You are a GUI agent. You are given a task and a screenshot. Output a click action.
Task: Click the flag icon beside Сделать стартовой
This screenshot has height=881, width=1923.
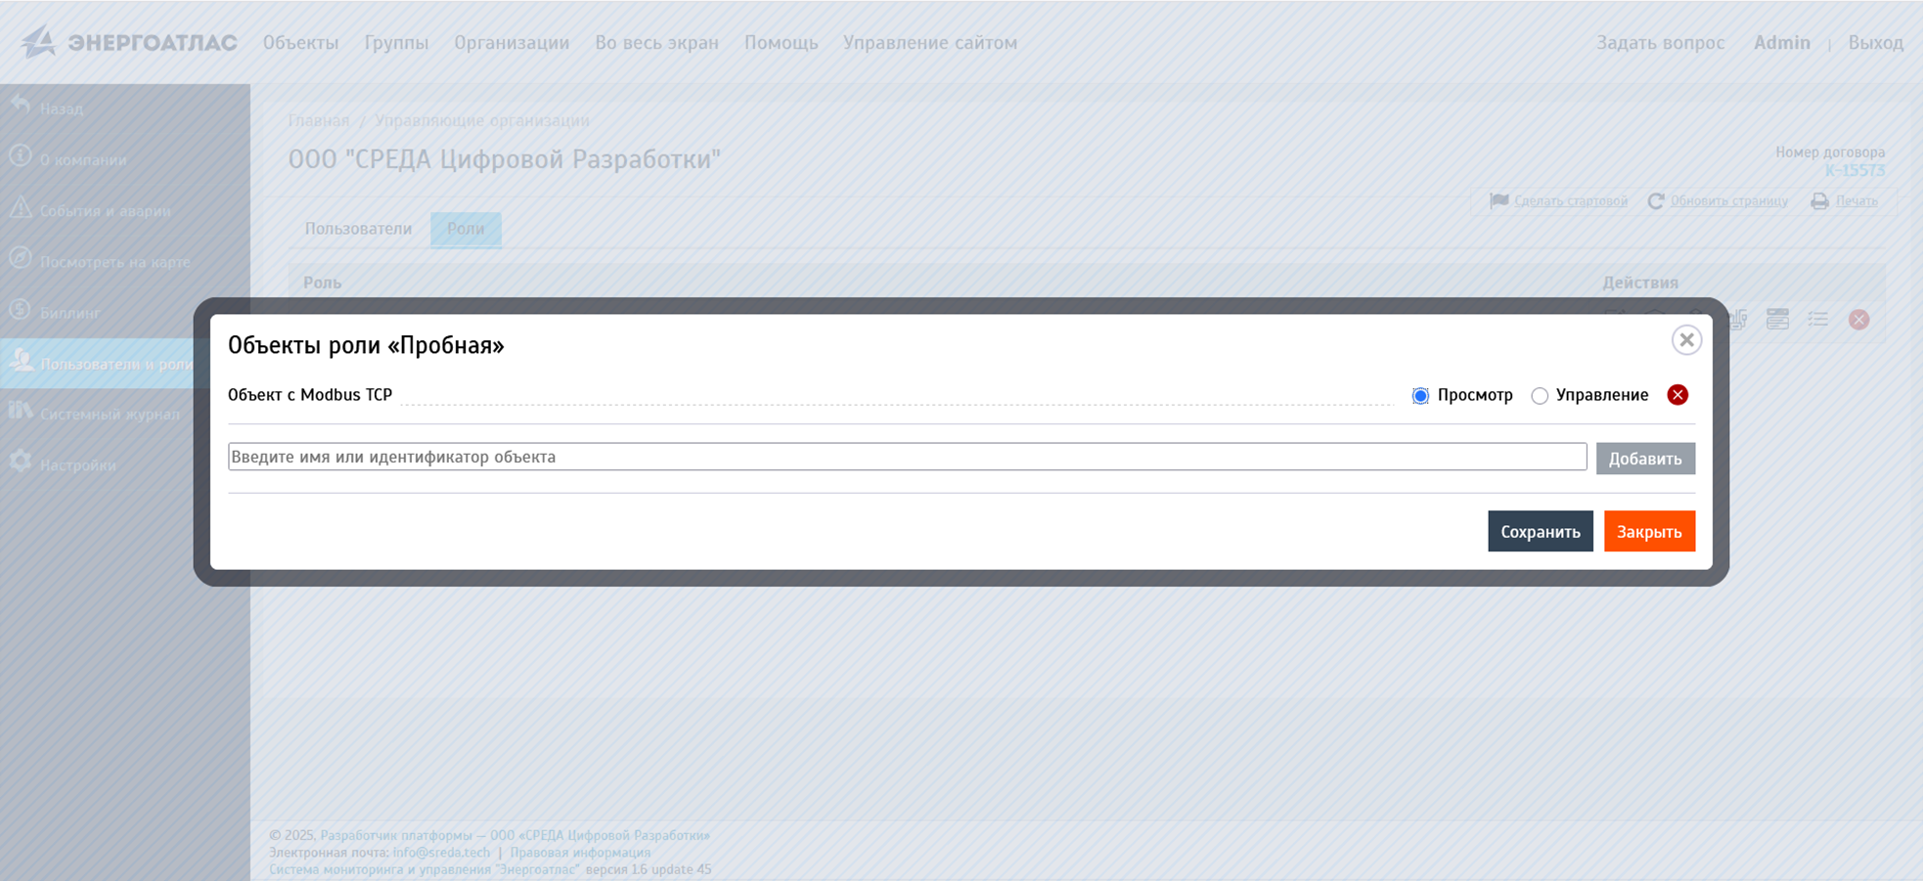coord(1498,200)
